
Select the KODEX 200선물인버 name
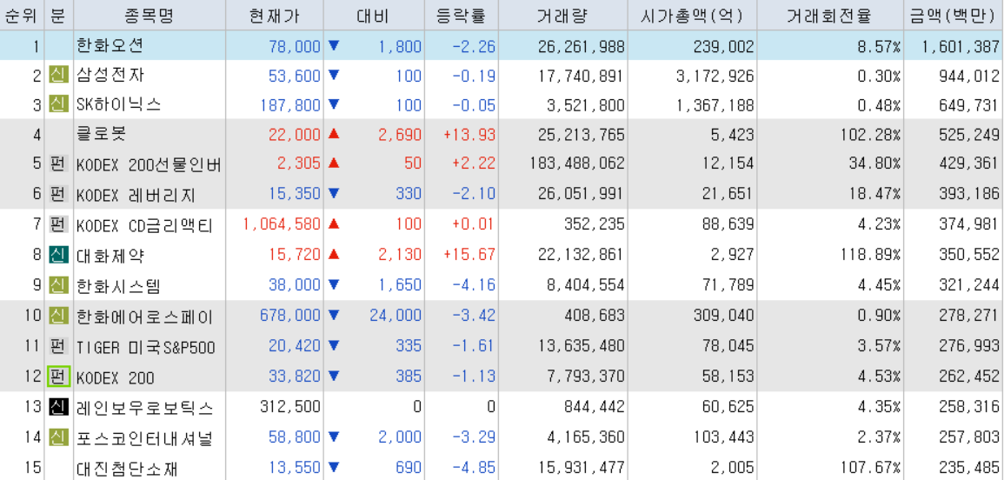point(149,164)
